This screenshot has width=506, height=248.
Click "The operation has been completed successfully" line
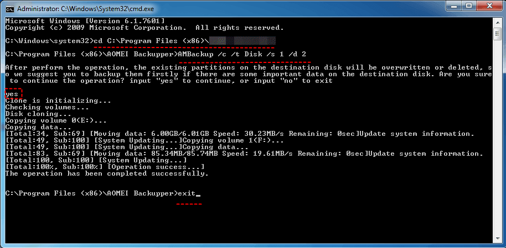pos(106,173)
